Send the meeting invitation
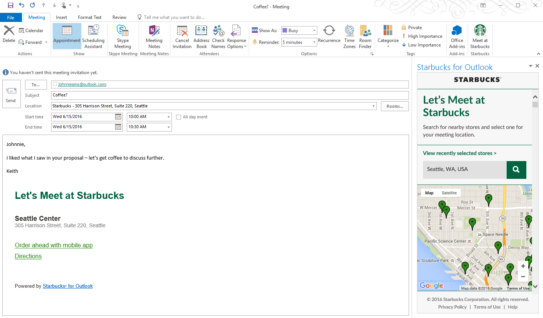This screenshot has width=543, height=318. click(x=11, y=94)
